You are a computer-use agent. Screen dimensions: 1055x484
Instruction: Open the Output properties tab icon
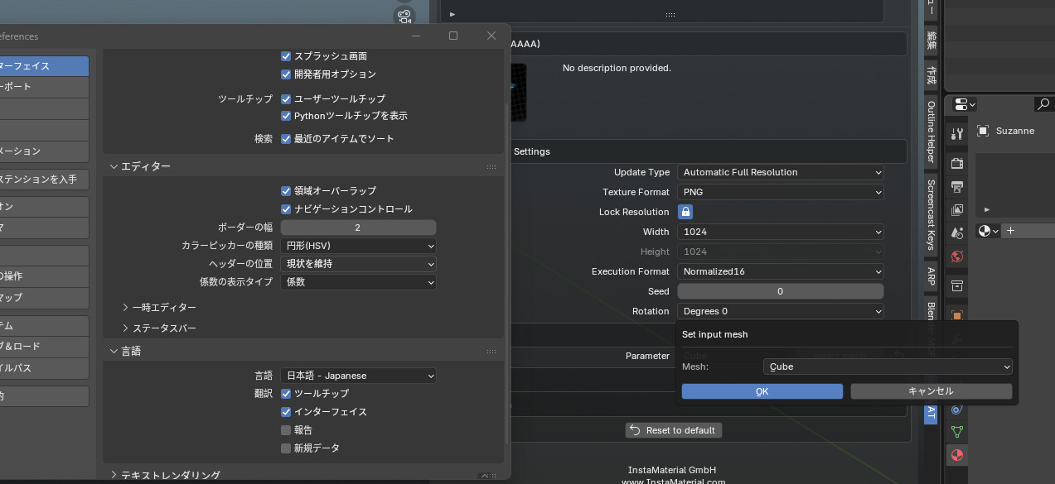pyautogui.click(x=957, y=186)
